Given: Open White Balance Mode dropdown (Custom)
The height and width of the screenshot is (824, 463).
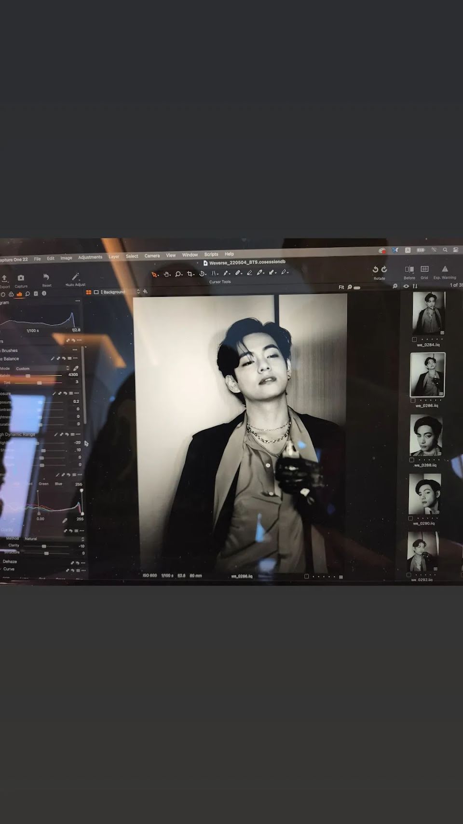Looking at the screenshot, I should click(x=42, y=368).
